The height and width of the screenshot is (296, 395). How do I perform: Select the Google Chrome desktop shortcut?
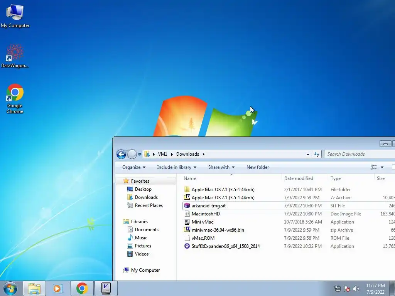15,99
